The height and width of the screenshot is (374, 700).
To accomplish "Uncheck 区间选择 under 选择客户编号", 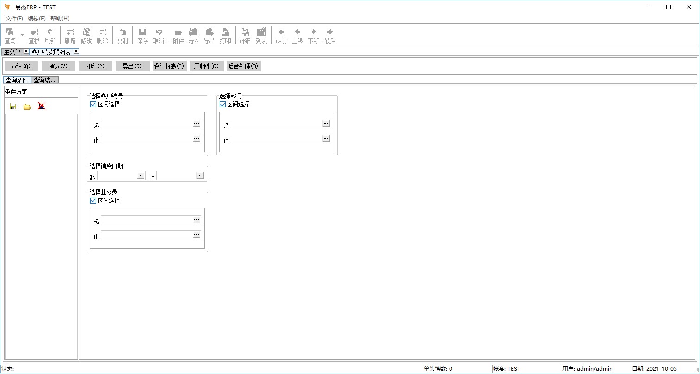I will pyautogui.click(x=93, y=105).
